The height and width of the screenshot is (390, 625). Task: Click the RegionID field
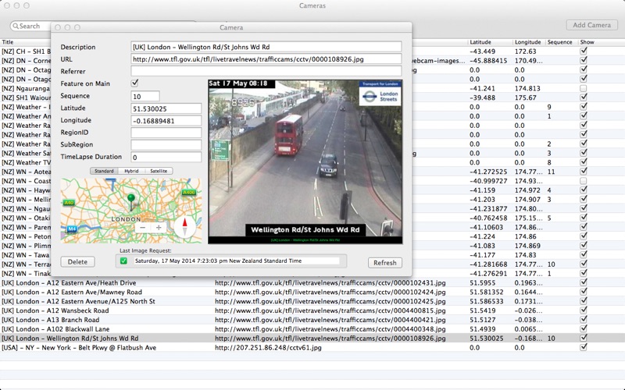click(x=166, y=133)
